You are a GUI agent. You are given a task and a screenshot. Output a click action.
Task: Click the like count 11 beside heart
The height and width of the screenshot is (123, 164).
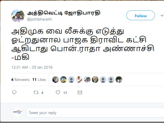[65, 93]
